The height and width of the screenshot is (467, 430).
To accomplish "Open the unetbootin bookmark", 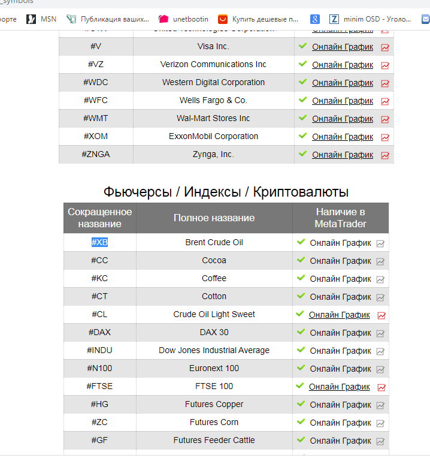I will point(183,19).
